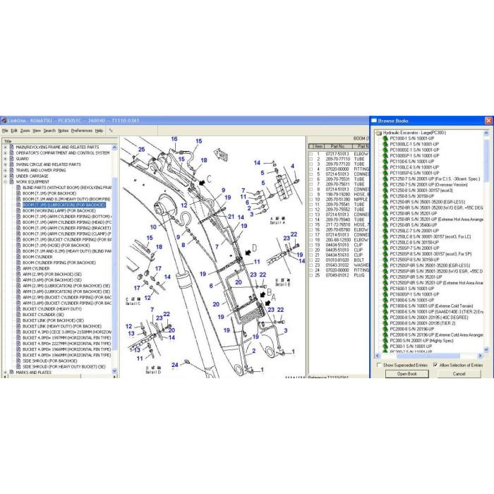494x494 pixels.
Task: Click Browse Books horizontal scroll right arrow
Action: pyautogui.click(x=480, y=356)
